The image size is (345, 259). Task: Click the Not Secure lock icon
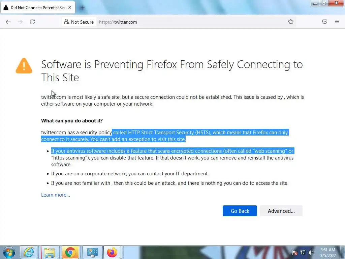[x=67, y=22]
